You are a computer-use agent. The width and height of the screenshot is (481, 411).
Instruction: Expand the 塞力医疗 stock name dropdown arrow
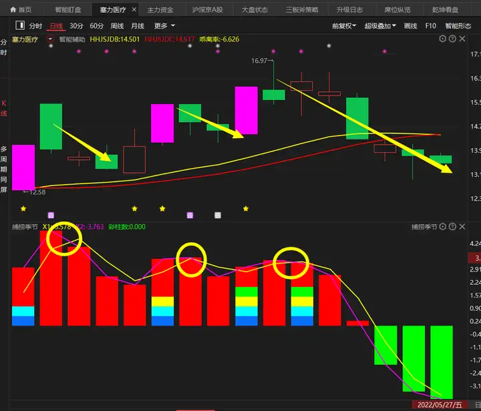[x=50, y=39]
